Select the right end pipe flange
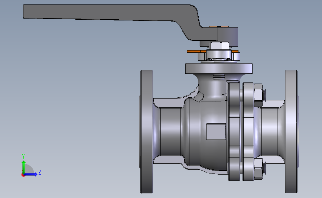This screenshot has height=198, width=322. [x=291, y=132]
